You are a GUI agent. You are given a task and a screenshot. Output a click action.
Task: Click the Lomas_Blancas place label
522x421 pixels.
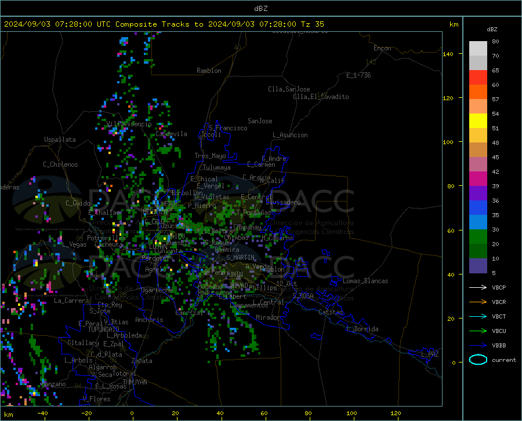pyautogui.click(x=365, y=281)
